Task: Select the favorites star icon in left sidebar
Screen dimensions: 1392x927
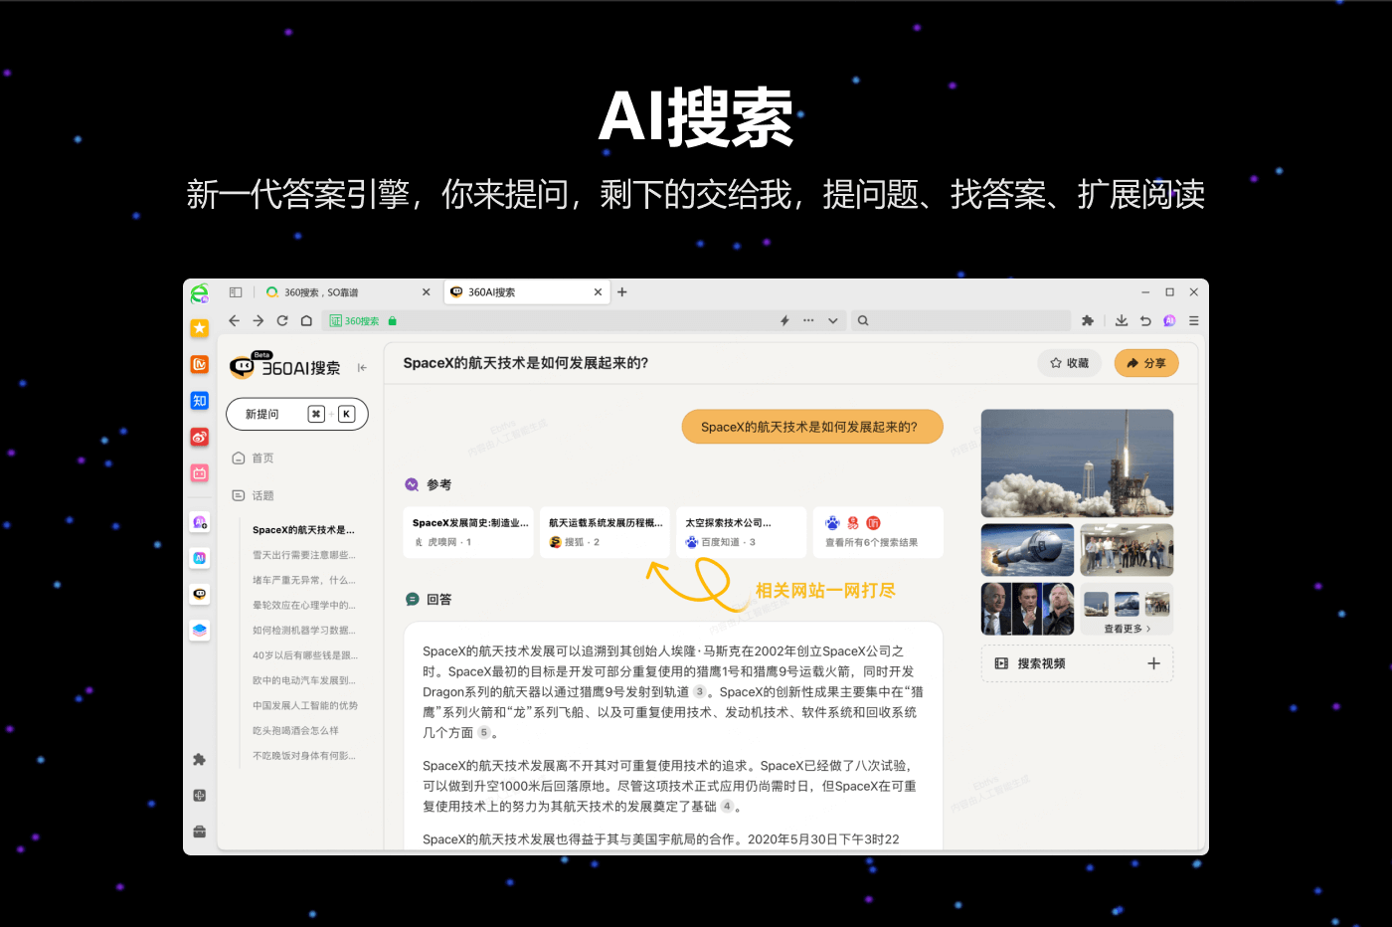Action: tap(199, 327)
